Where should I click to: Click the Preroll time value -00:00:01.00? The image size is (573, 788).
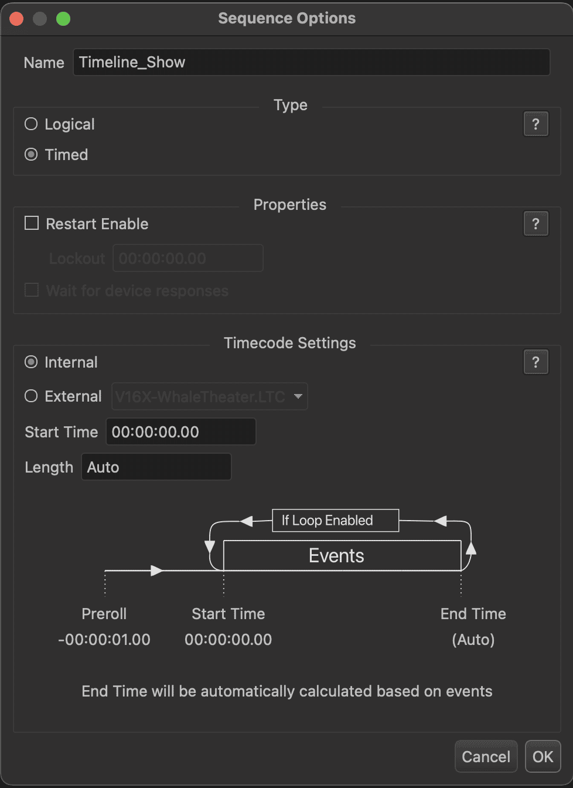click(104, 640)
